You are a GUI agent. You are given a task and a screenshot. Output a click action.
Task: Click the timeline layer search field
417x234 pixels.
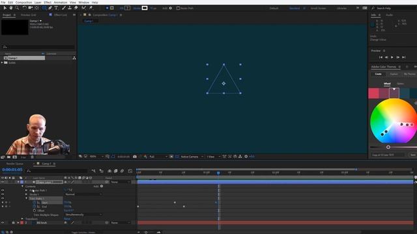tap(57, 171)
